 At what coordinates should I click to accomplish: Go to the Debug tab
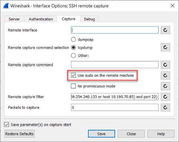(89, 19)
